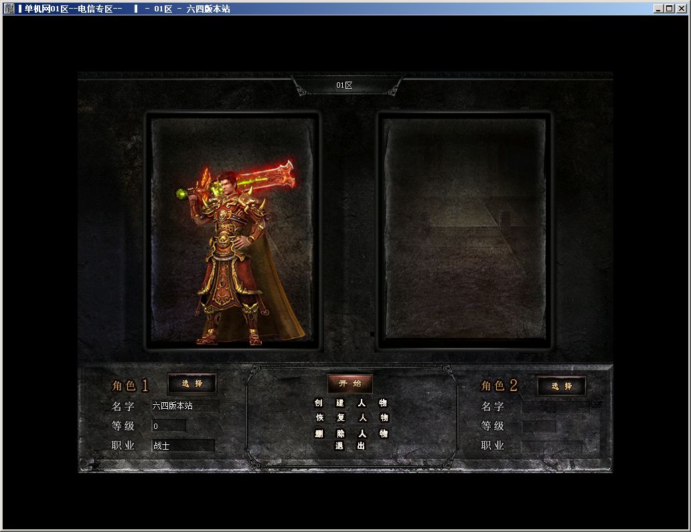Click 退出 to exit the game
Image resolution: width=691 pixels, height=532 pixels.
pyautogui.click(x=350, y=446)
